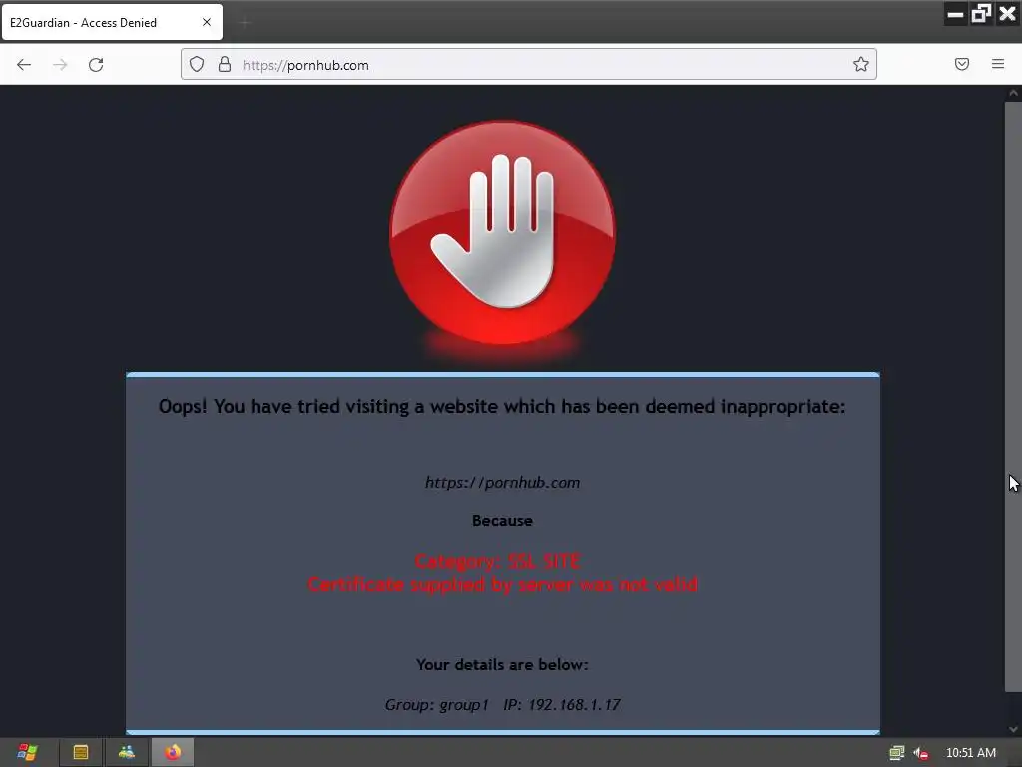Click the 'Your details are below:' heading
Image resolution: width=1022 pixels, height=767 pixels.
click(503, 664)
